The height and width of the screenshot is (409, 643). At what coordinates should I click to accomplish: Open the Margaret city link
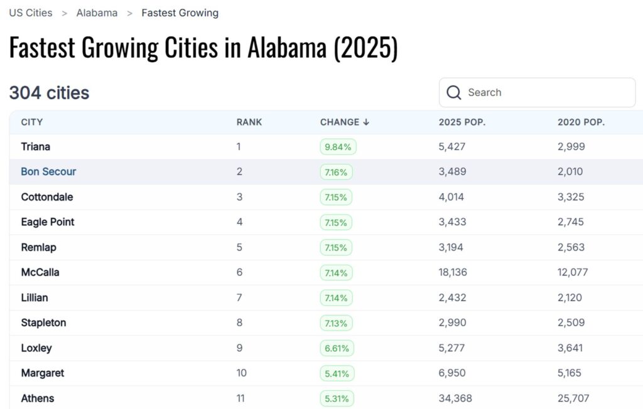43,373
